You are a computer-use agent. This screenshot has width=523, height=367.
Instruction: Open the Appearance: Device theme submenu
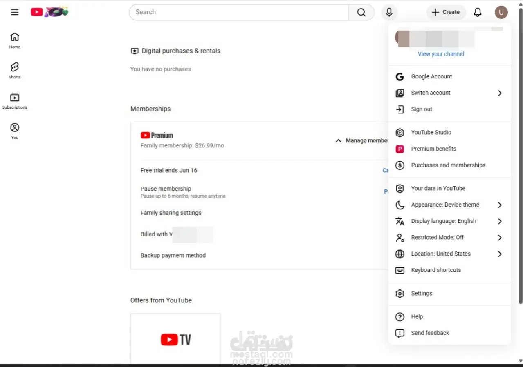(x=450, y=205)
